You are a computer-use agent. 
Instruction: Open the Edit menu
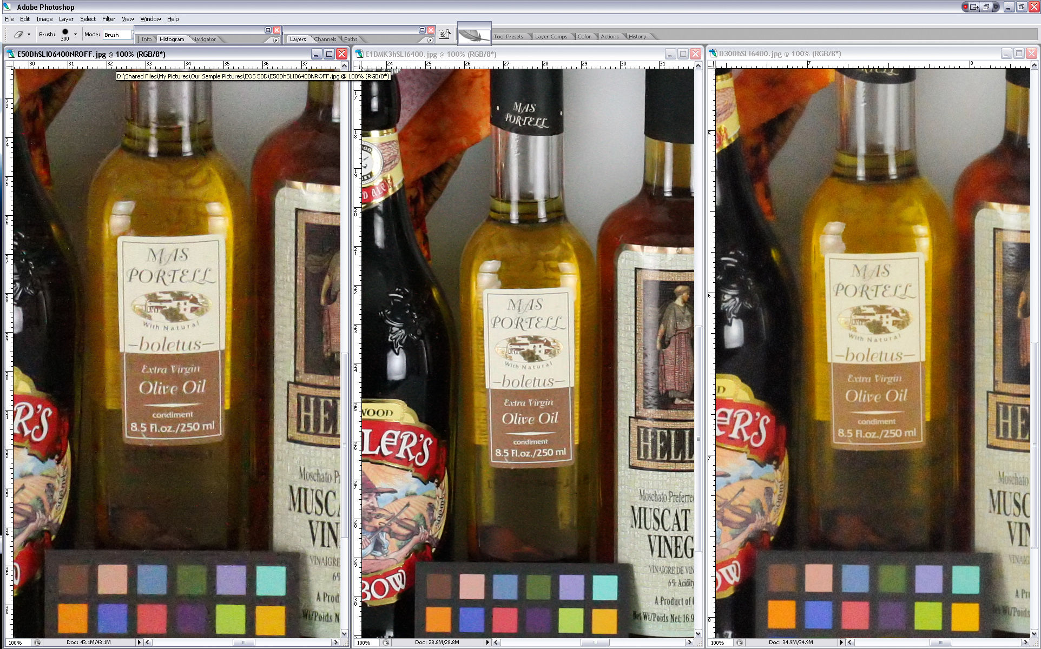coord(25,19)
